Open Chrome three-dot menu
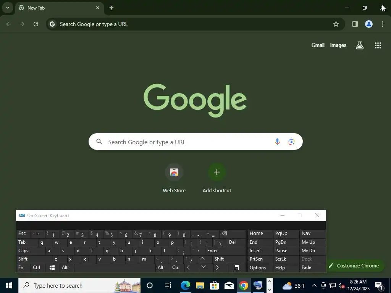This screenshot has height=293, width=391. [383, 24]
